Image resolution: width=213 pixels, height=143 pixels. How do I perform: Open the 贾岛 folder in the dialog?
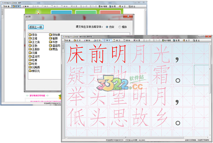point(53,49)
